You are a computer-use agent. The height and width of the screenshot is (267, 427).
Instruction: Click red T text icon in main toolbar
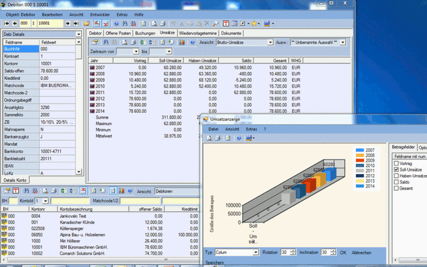[226, 23]
